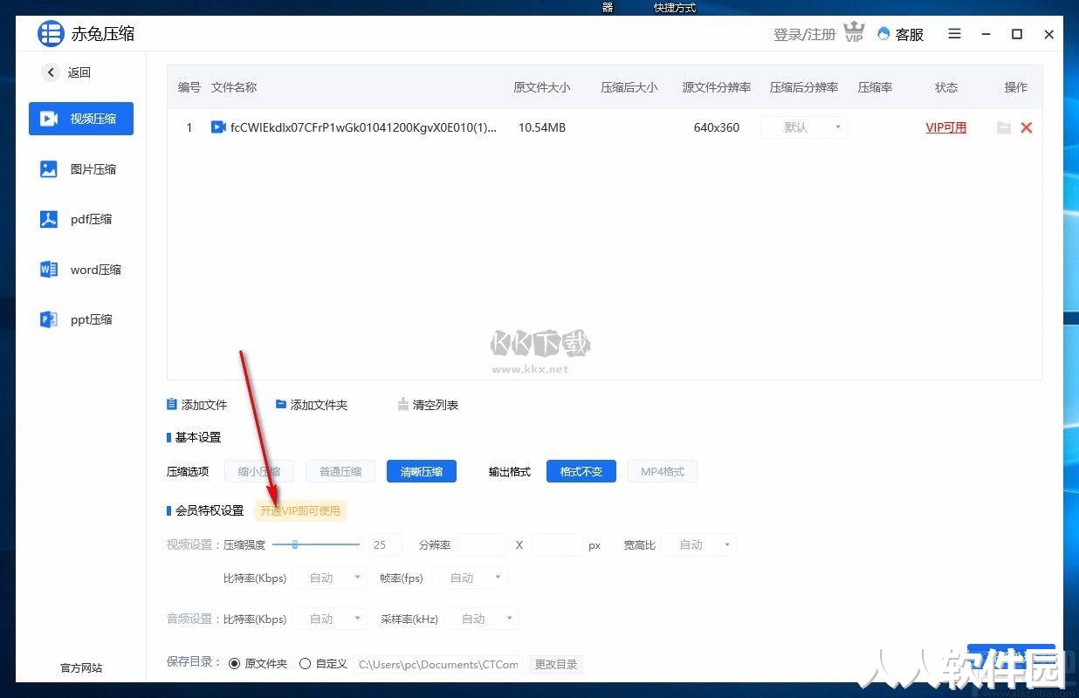Screen dimensions: 1079x698
Task: Switch to pdf压缩 tab
Action: click(81, 219)
